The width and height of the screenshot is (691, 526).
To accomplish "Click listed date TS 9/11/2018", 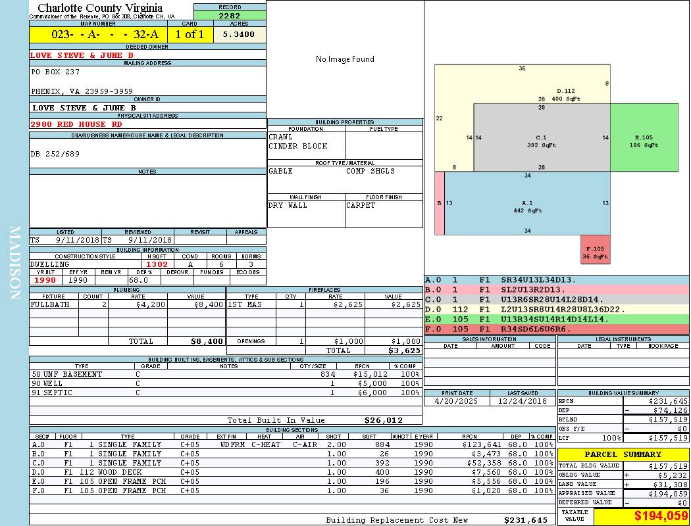I will point(65,241).
